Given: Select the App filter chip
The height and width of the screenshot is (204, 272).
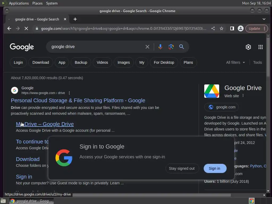Looking at the screenshot, I should coord(62,62).
